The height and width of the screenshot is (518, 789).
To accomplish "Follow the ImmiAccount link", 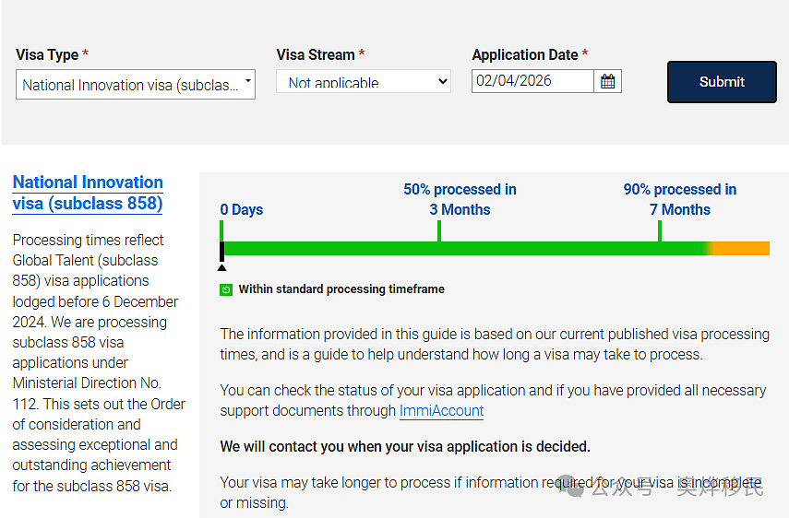I will click(441, 410).
